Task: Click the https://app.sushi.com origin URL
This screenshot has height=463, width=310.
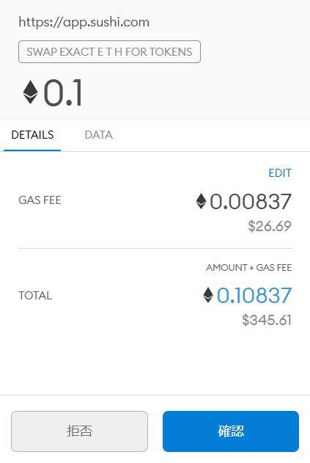Action: coord(84,22)
